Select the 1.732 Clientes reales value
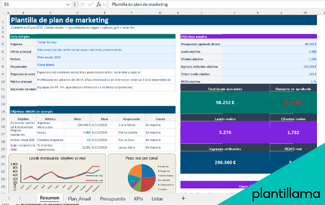The width and height of the screenshot is (325, 205). pos(293,133)
